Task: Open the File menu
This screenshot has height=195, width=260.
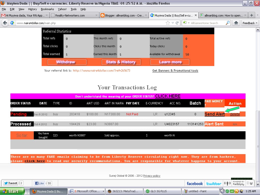Action: pyautogui.click(x=4, y=9)
